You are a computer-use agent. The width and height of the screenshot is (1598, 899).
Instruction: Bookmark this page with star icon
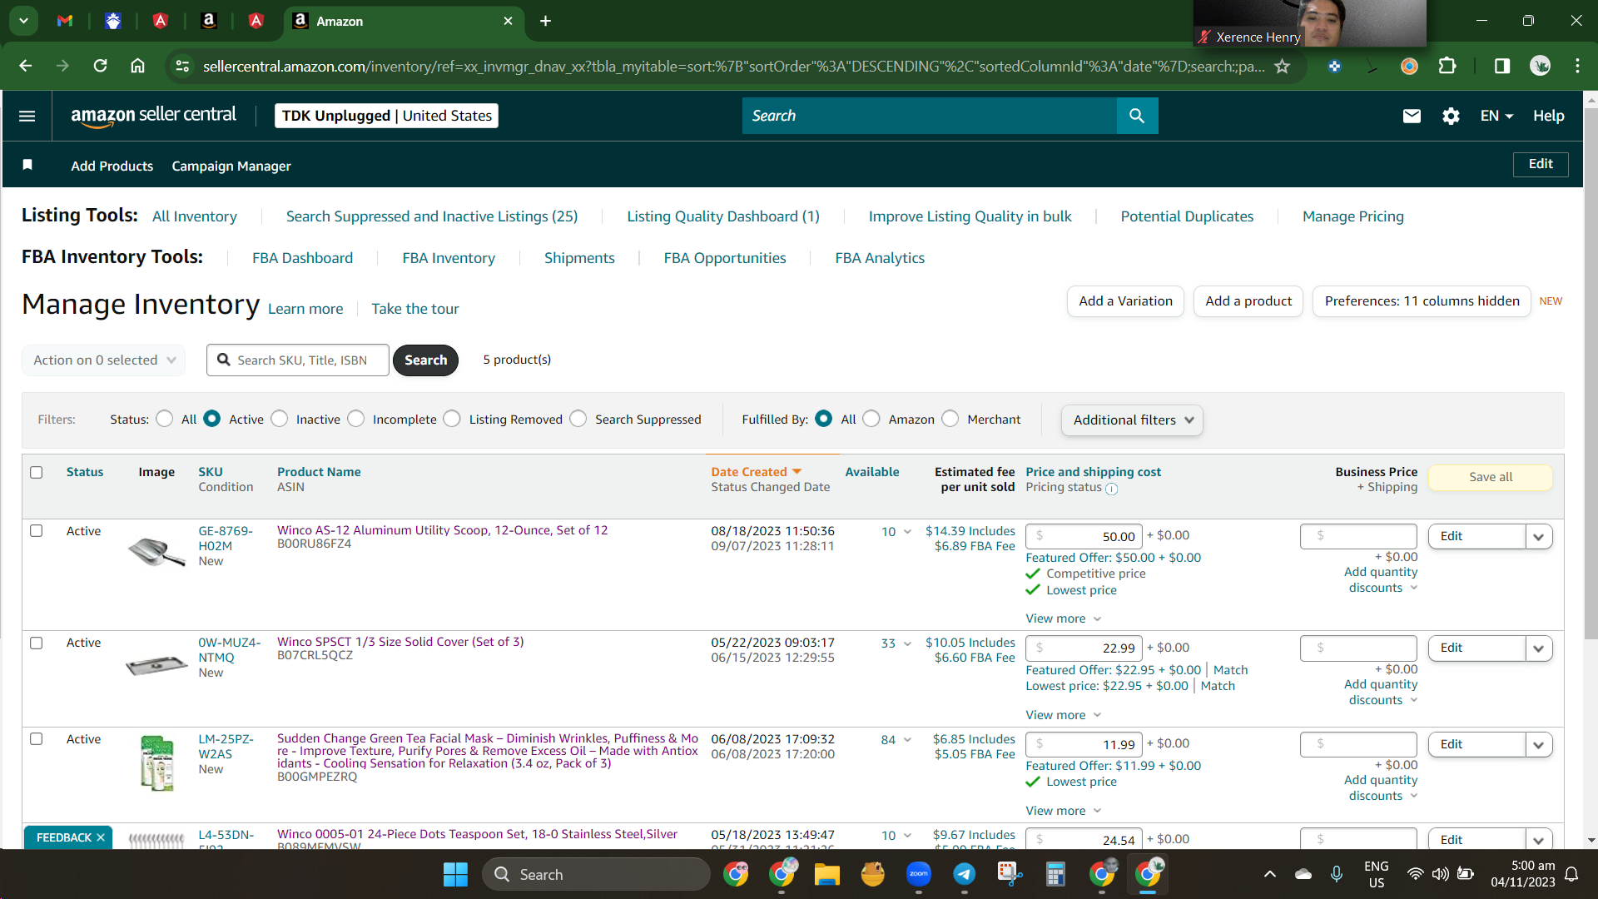click(1283, 66)
